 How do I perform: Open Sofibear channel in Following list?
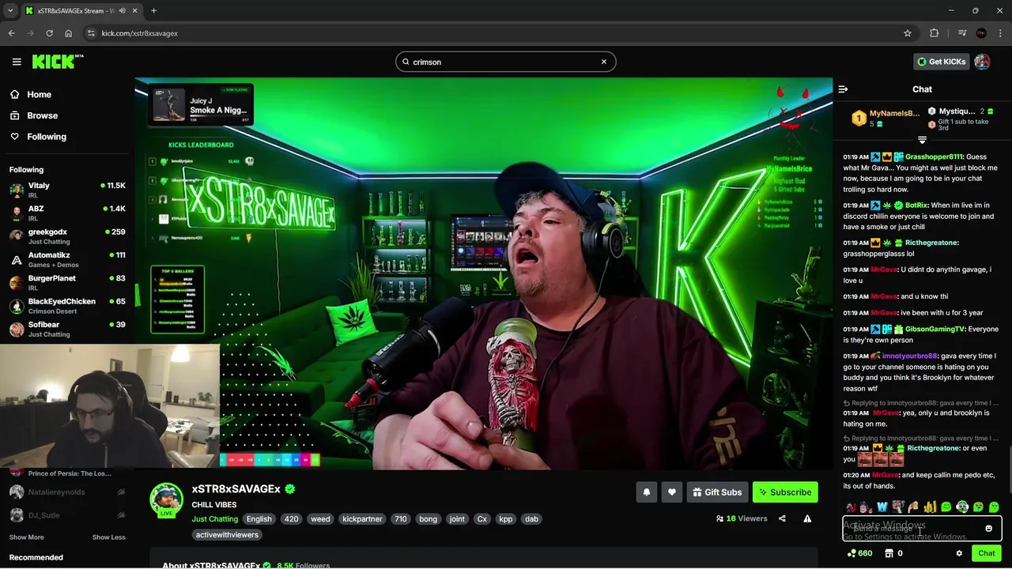pyautogui.click(x=67, y=329)
